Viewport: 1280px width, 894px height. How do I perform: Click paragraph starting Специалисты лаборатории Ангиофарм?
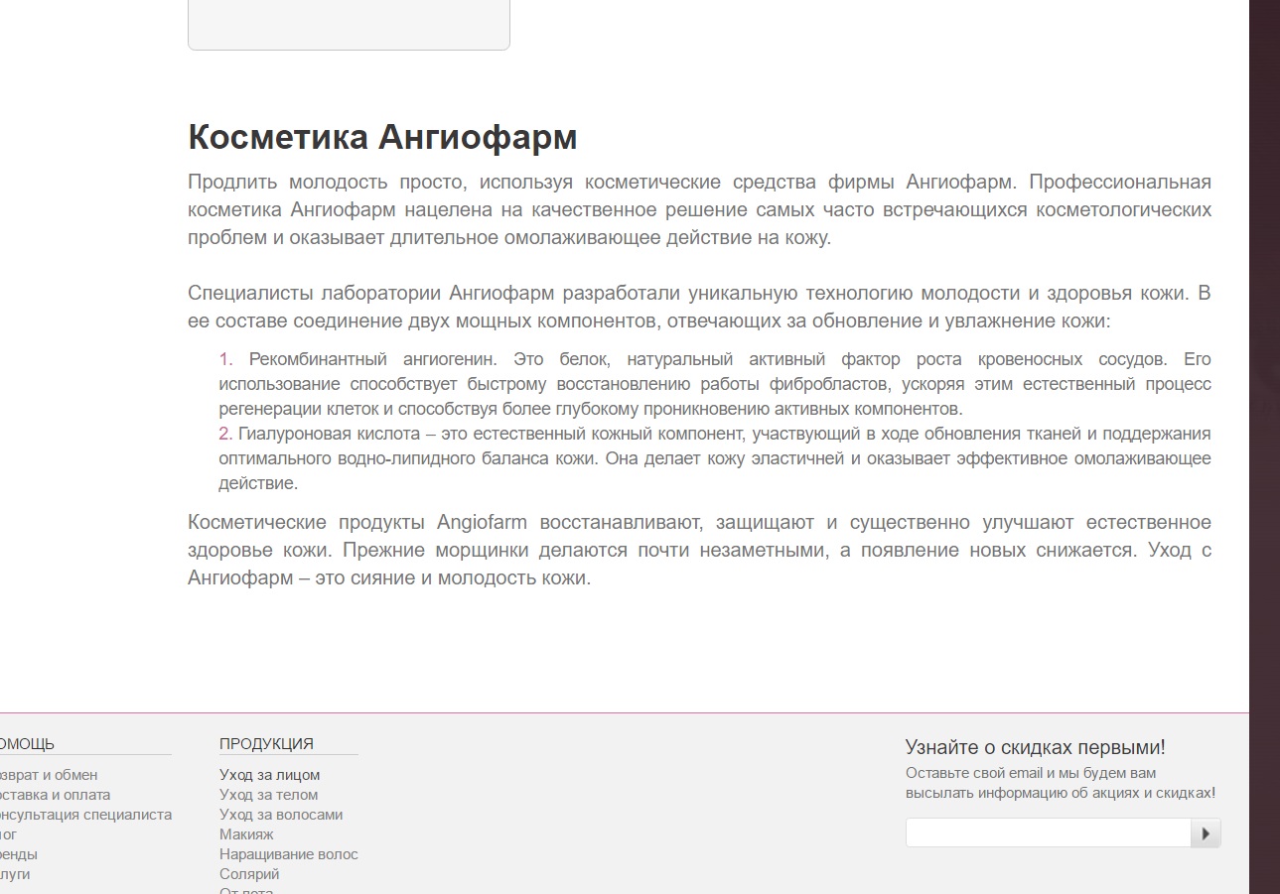[x=699, y=307]
